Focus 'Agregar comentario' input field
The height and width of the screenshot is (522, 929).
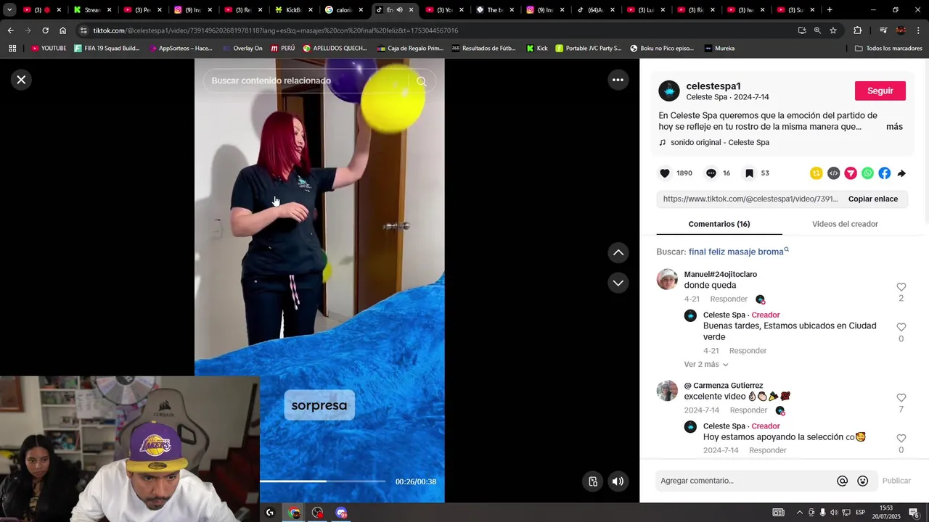pos(746,481)
